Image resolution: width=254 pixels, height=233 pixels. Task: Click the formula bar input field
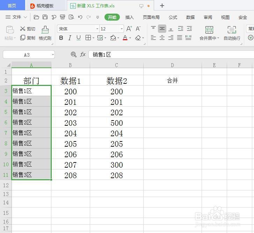[x=171, y=54]
